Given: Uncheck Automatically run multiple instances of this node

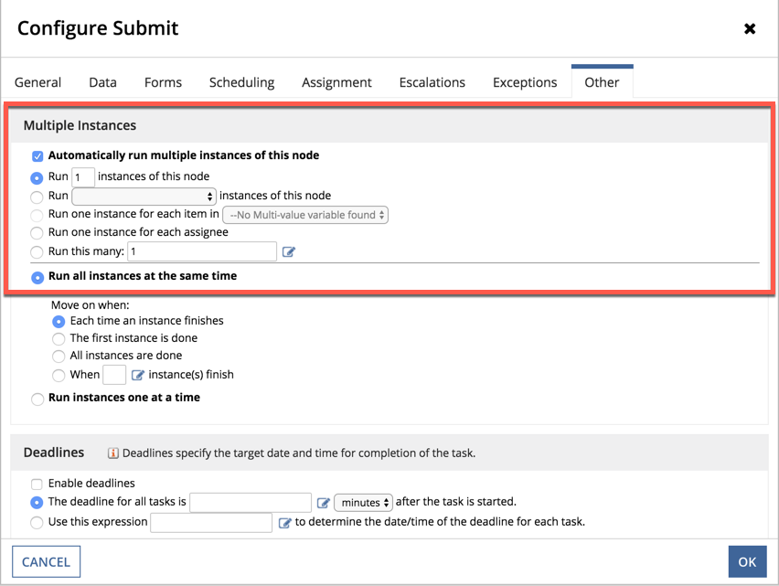Looking at the screenshot, I should click(x=37, y=156).
